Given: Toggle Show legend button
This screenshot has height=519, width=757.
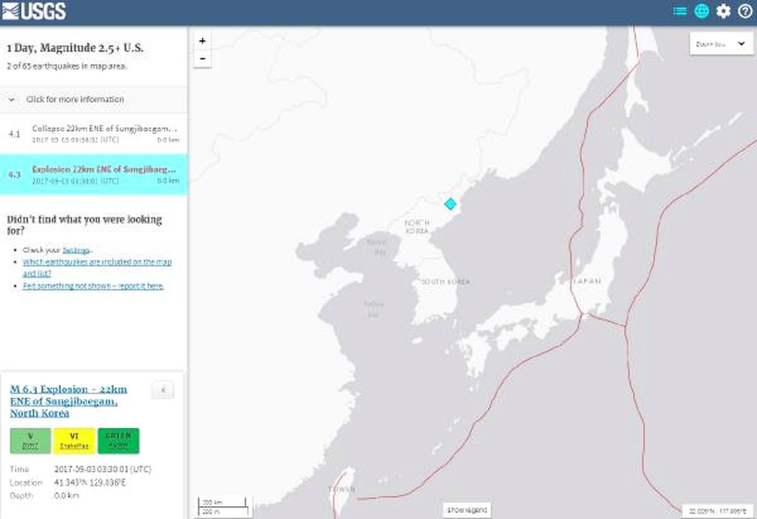Looking at the screenshot, I should pyautogui.click(x=467, y=510).
